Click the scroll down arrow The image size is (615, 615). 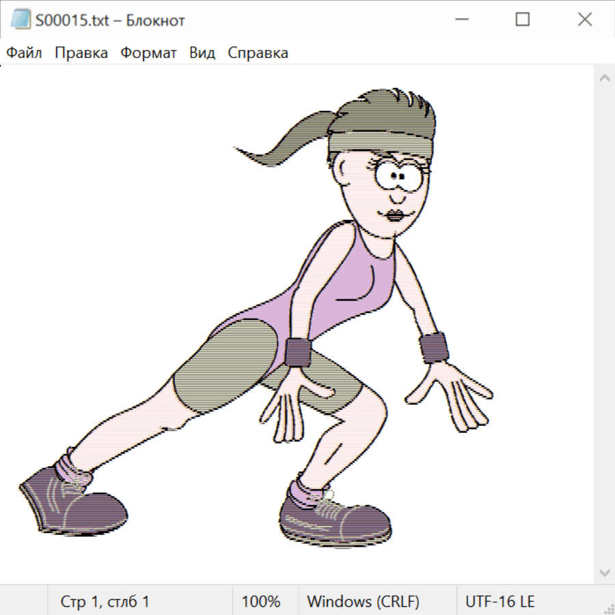(604, 572)
